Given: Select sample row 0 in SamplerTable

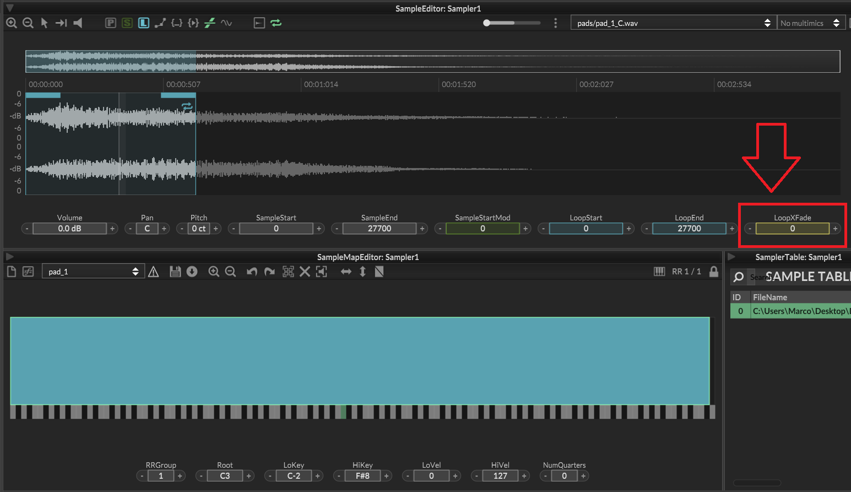Looking at the screenshot, I should click(790, 311).
